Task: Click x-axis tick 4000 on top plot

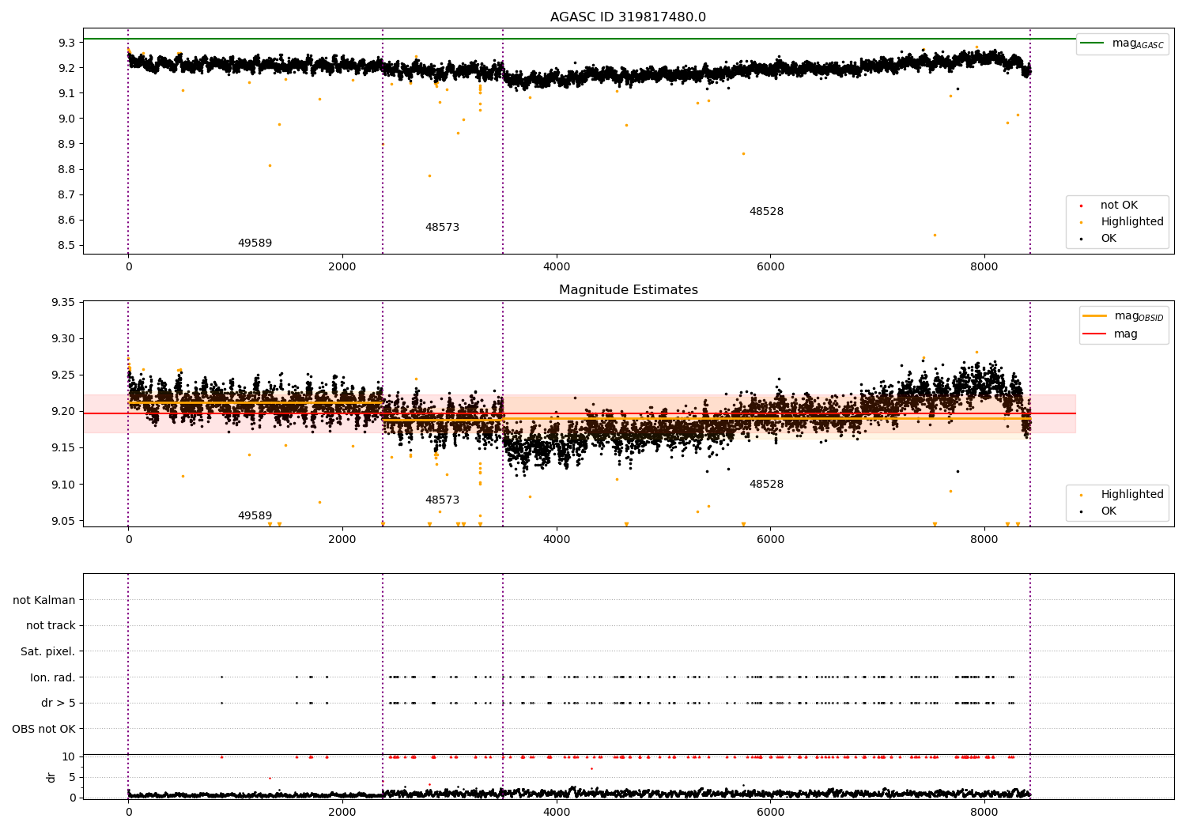Action: [x=557, y=267]
